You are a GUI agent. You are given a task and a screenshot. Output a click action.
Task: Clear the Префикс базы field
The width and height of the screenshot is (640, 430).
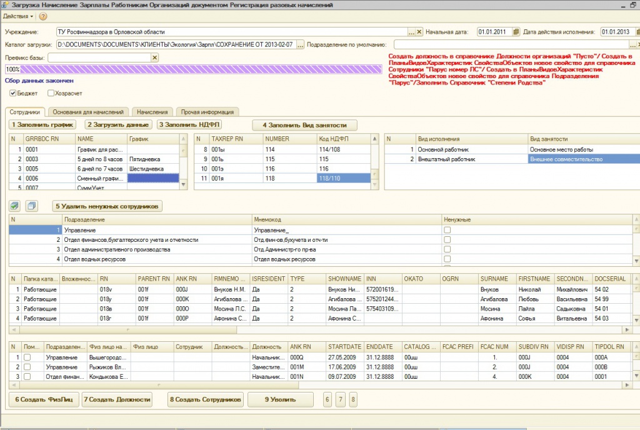(155, 57)
